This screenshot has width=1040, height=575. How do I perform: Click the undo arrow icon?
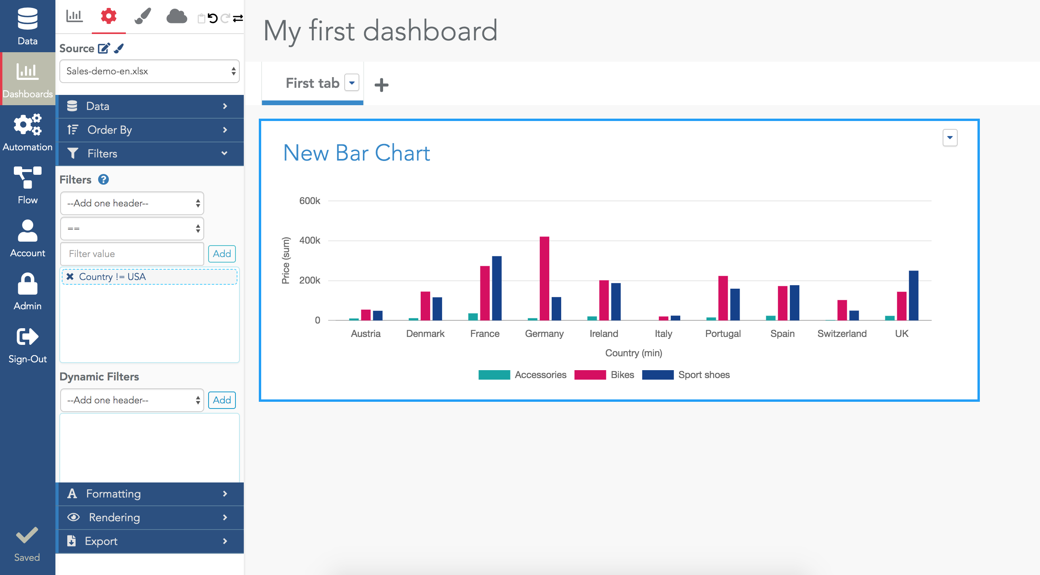[x=213, y=18]
